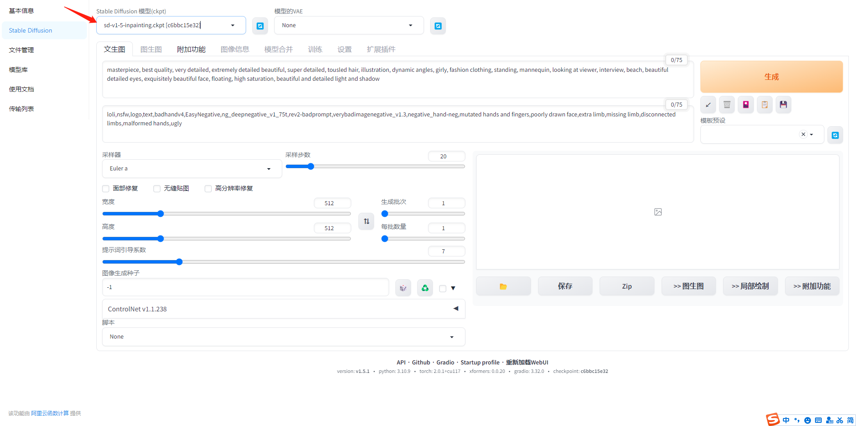Refresh the VAE model list
856x426 pixels.
(438, 26)
